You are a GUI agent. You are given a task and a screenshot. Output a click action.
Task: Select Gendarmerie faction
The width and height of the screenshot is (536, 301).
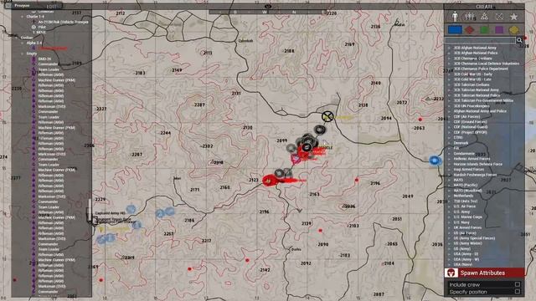[464, 154]
